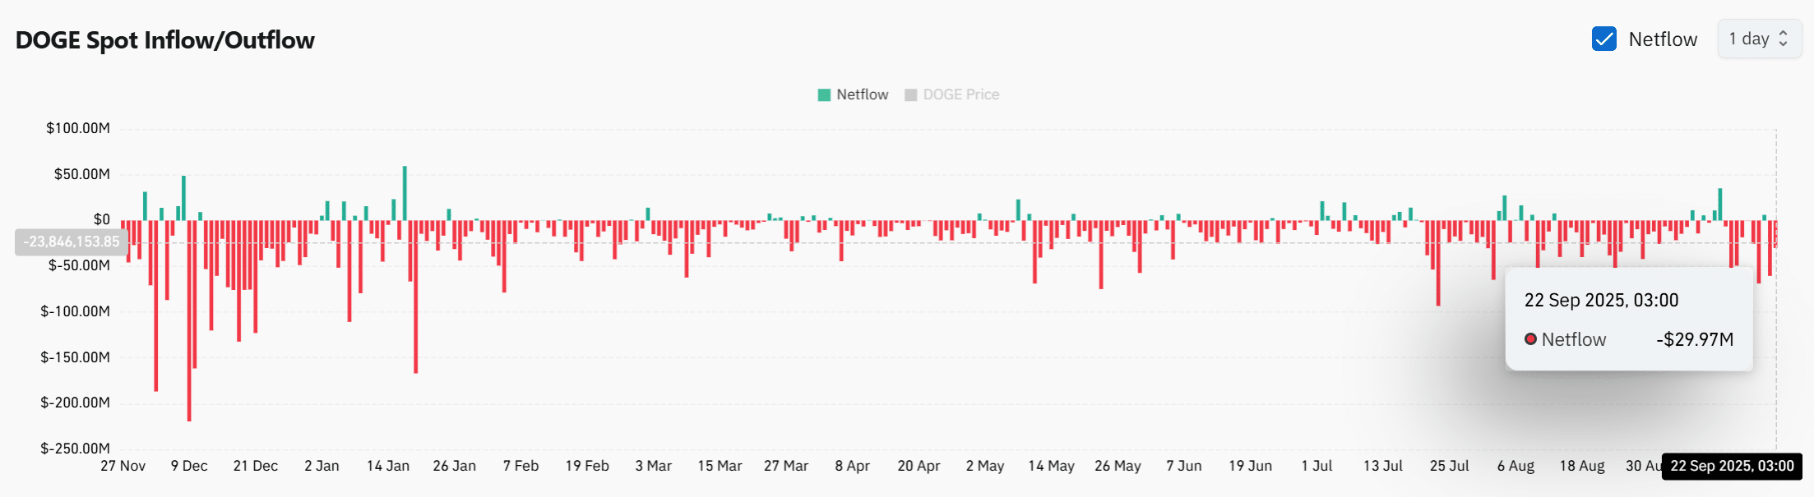
Task: Toggle Netflow series via legend text
Action: click(862, 94)
